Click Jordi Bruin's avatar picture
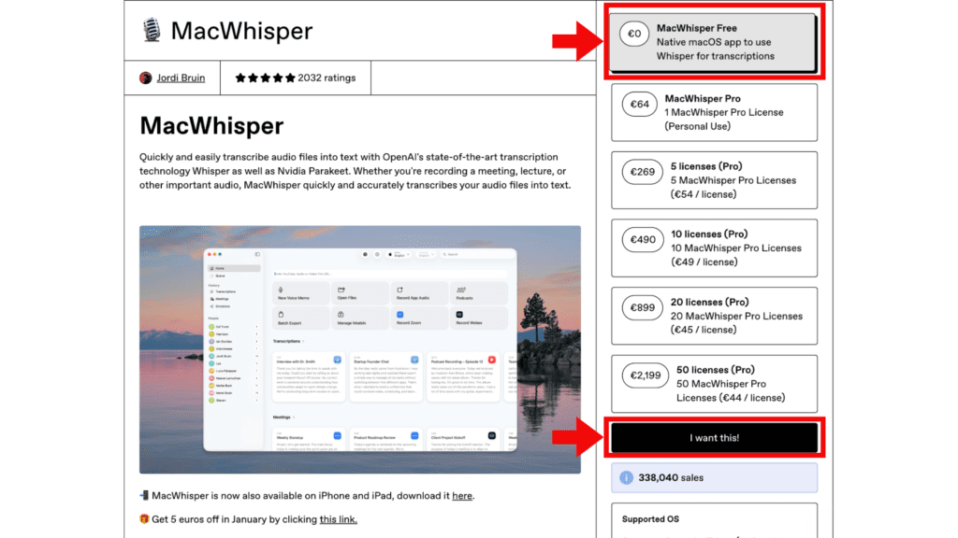Viewport: 958px width, 538px height. click(145, 78)
